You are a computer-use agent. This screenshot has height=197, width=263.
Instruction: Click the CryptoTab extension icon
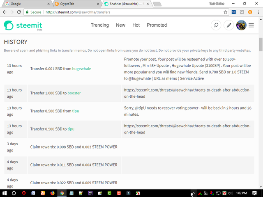250,12
